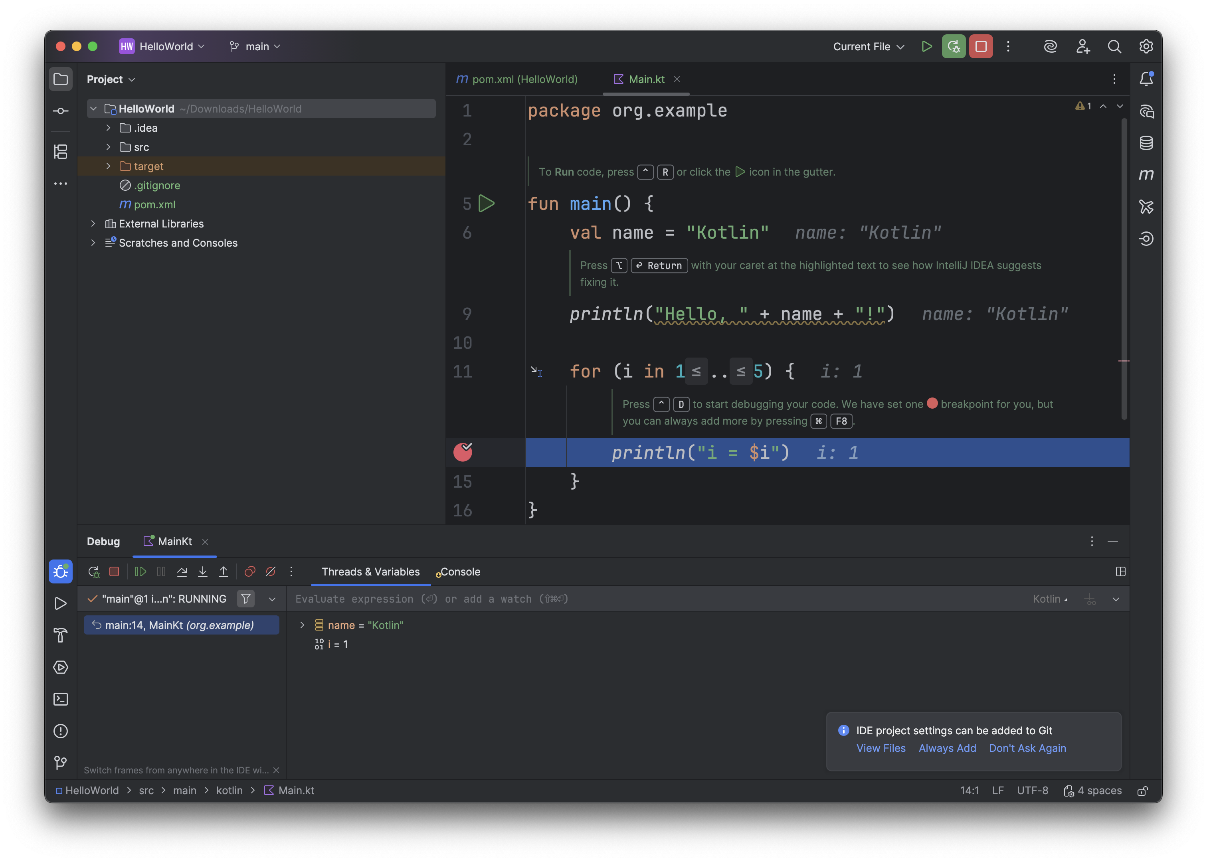1207x862 pixels.
Task: Open the Commit tool window
Action: [61, 111]
